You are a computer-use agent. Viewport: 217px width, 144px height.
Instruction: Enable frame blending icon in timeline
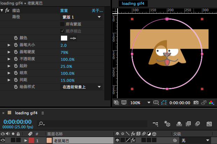[x=188, y=124]
